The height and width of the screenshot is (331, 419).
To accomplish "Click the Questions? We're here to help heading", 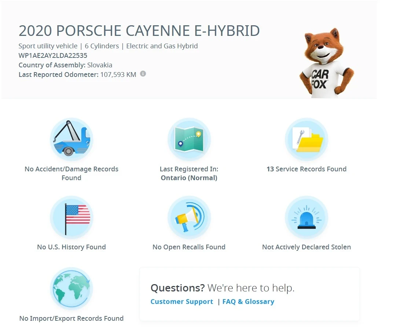I will 223,288.
